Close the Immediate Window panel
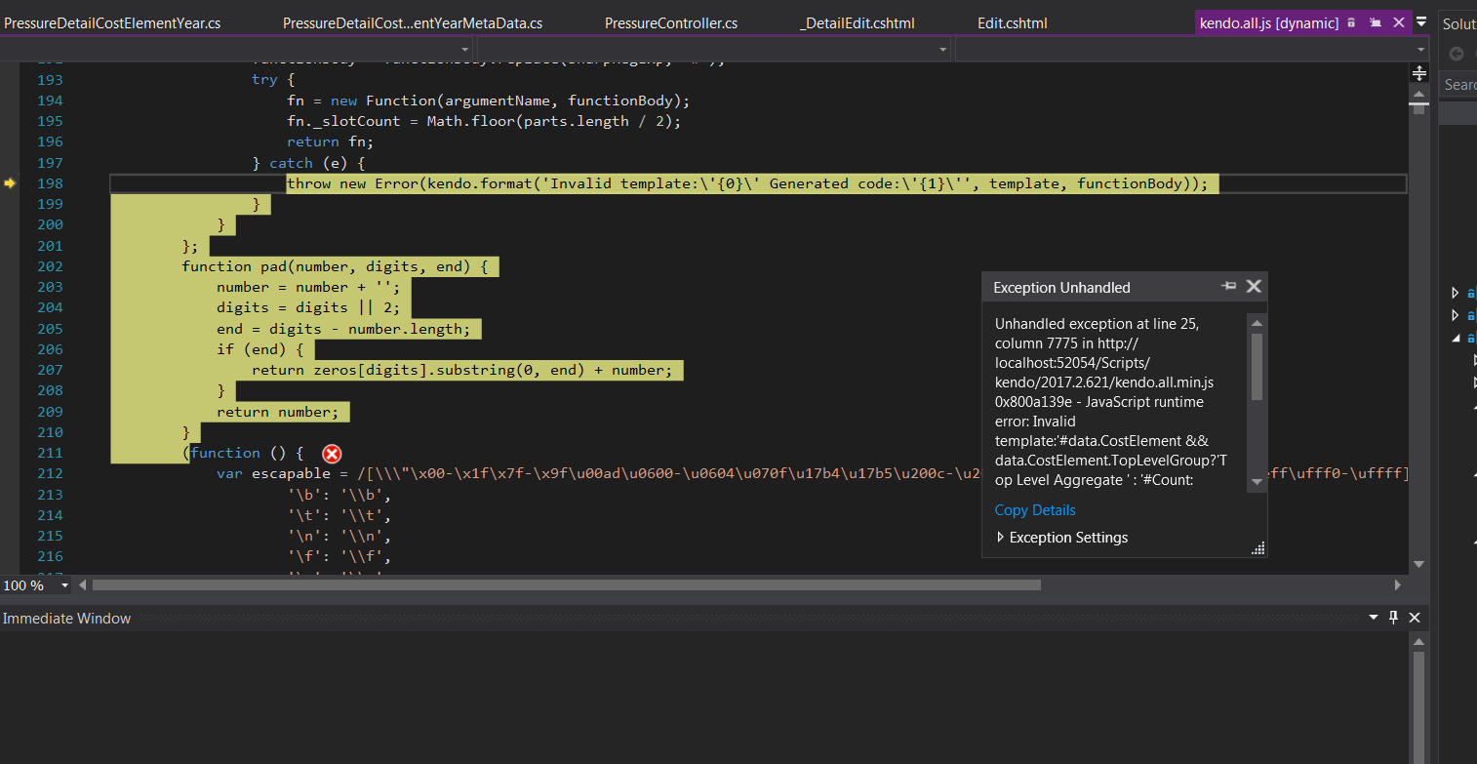 (x=1415, y=617)
